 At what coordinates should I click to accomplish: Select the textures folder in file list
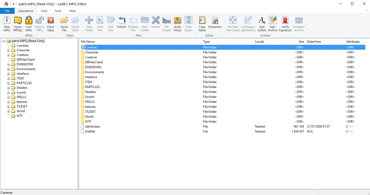click(x=223, y=107)
